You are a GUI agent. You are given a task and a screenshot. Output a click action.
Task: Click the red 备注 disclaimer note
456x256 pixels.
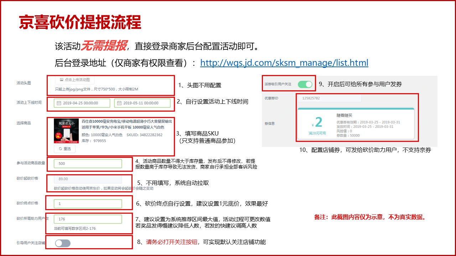click(370, 217)
